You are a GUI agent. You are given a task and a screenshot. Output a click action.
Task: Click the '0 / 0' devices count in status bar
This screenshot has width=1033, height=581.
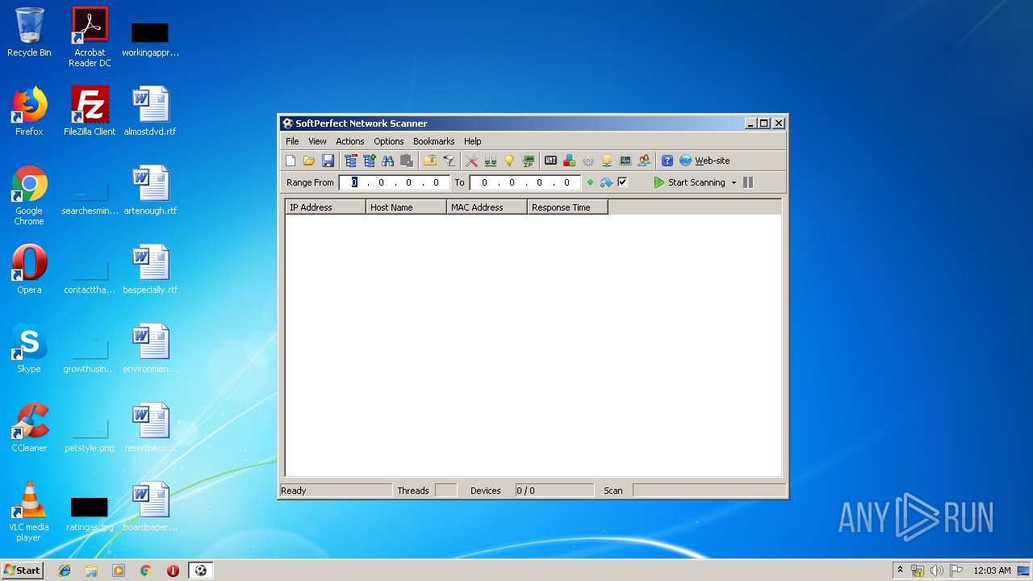(x=525, y=491)
